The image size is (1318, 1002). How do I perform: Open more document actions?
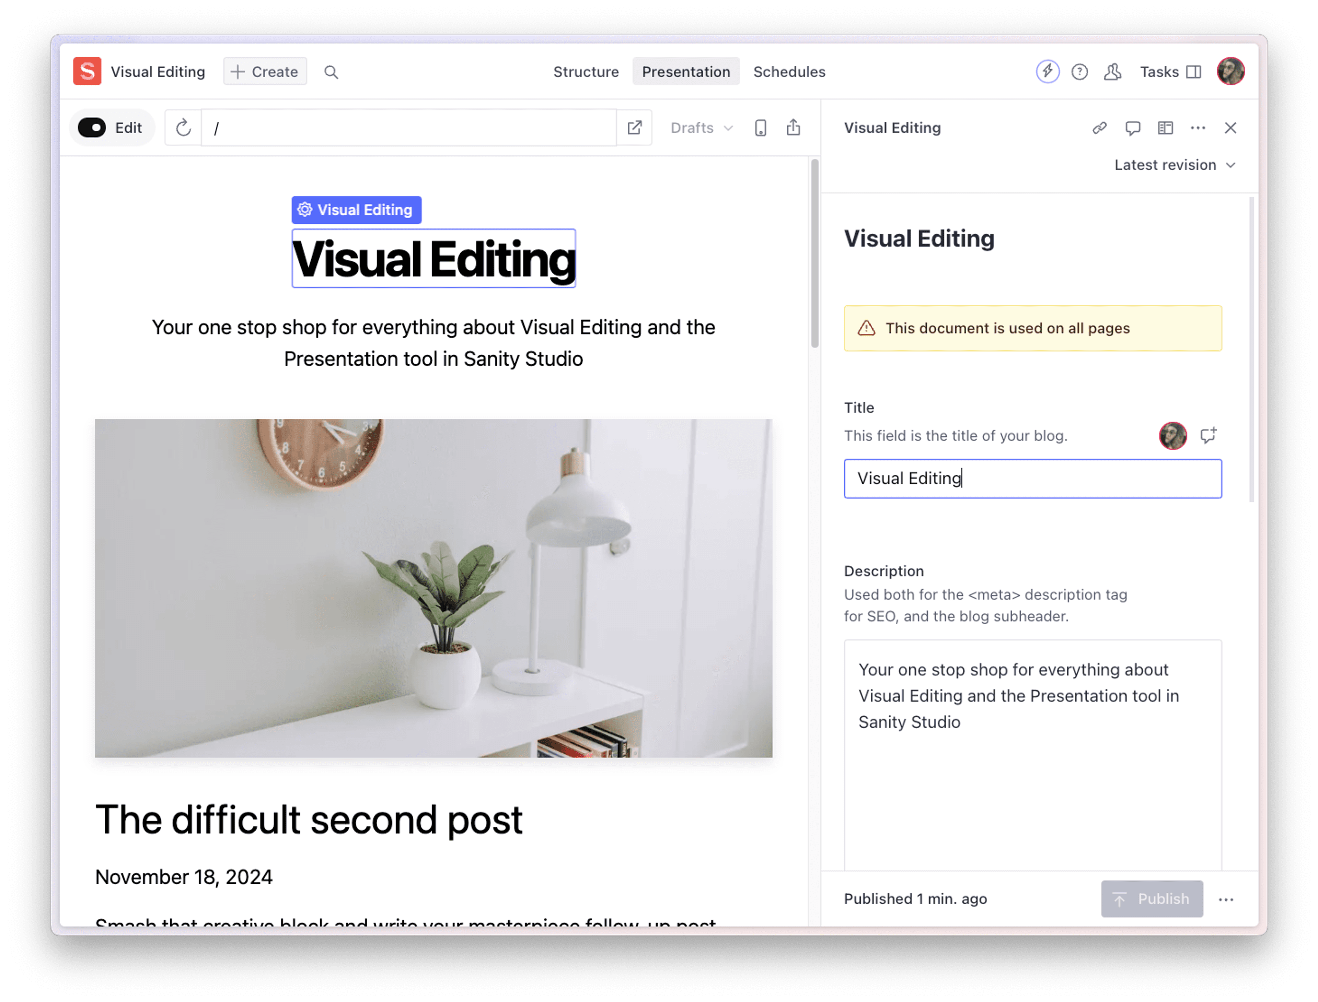point(1198,128)
